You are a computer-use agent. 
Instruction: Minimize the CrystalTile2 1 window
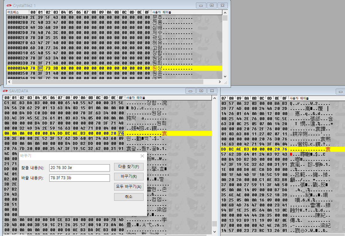(x=201, y=5)
